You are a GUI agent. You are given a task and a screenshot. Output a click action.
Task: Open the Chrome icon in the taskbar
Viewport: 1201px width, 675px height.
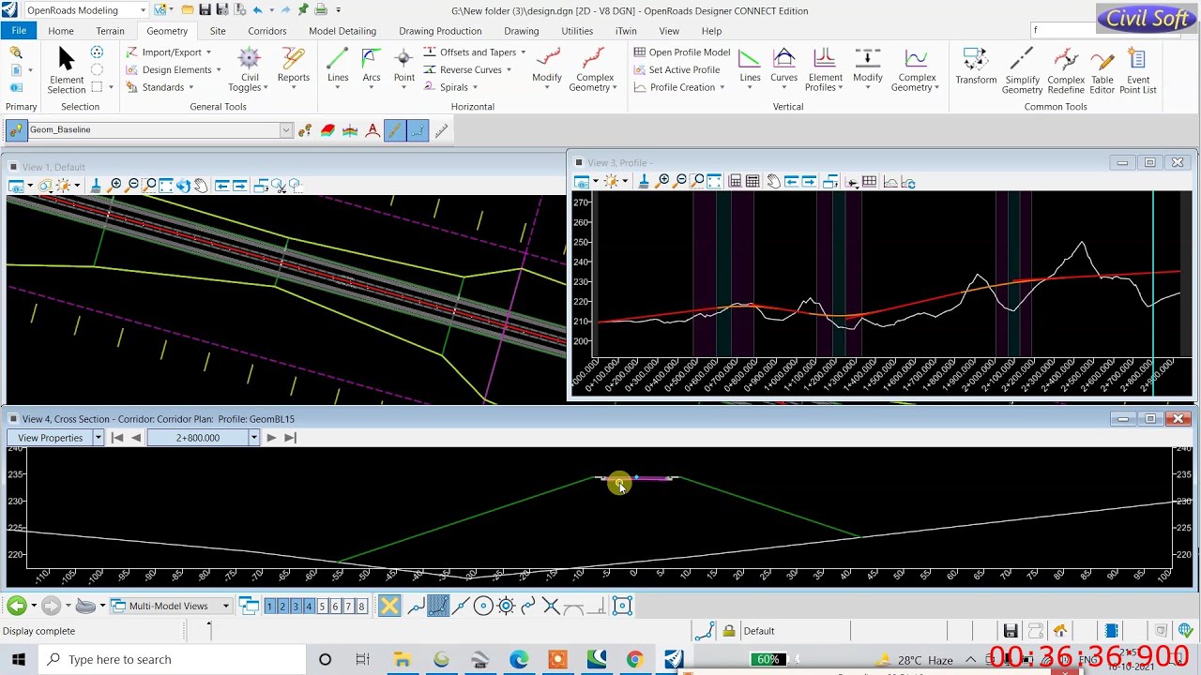pos(634,660)
